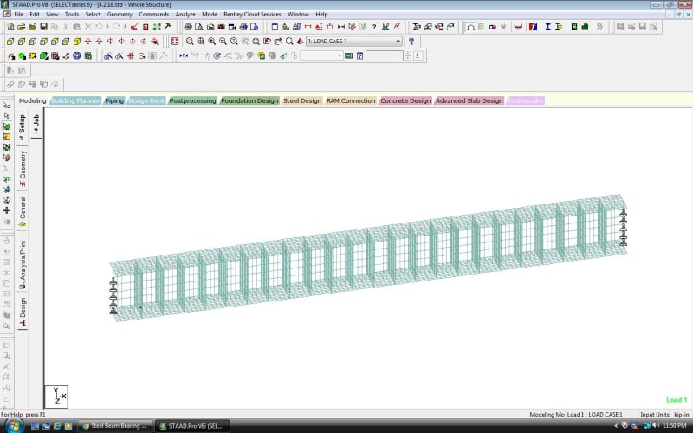
Task: Open the Analyze menu
Action: point(185,14)
